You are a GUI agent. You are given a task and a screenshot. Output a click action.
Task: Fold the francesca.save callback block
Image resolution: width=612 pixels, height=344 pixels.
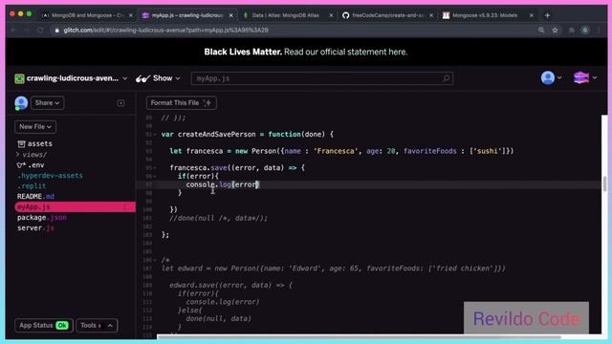pyautogui.click(x=155, y=168)
